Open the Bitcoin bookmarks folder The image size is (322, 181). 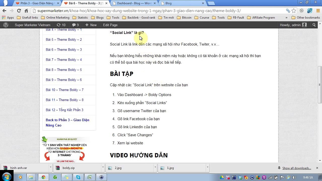(x=184, y=18)
